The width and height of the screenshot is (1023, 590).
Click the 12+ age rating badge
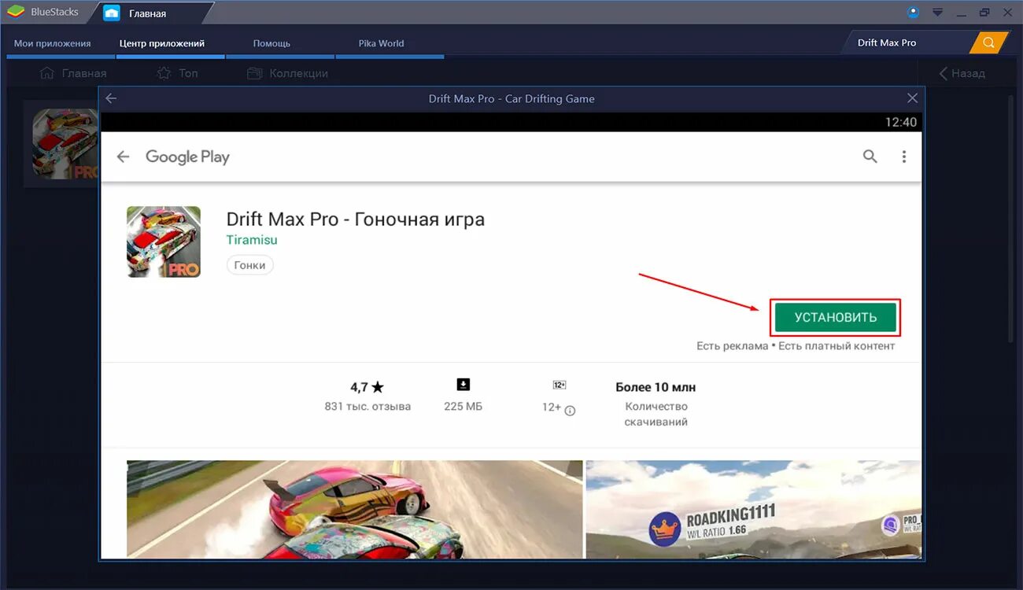tap(560, 385)
